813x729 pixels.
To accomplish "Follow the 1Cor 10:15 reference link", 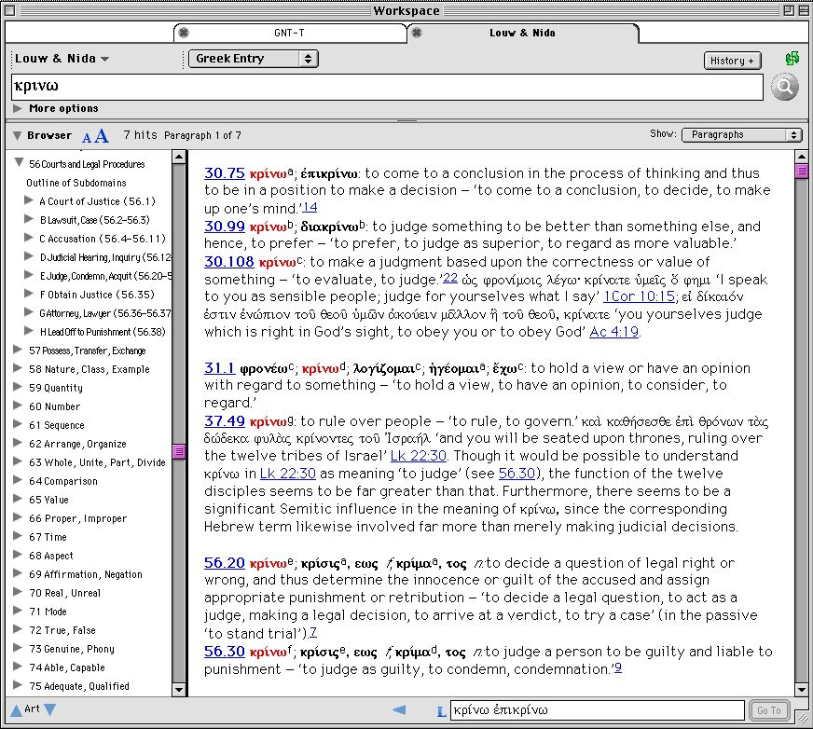I will pyautogui.click(x=639, y=296).
